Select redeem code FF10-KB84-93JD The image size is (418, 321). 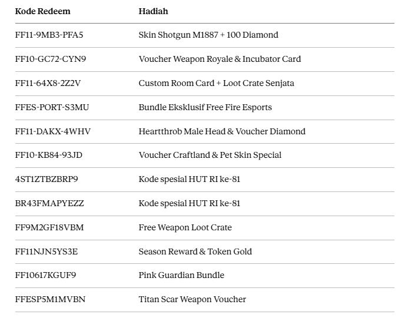click(x=49, y=155)
